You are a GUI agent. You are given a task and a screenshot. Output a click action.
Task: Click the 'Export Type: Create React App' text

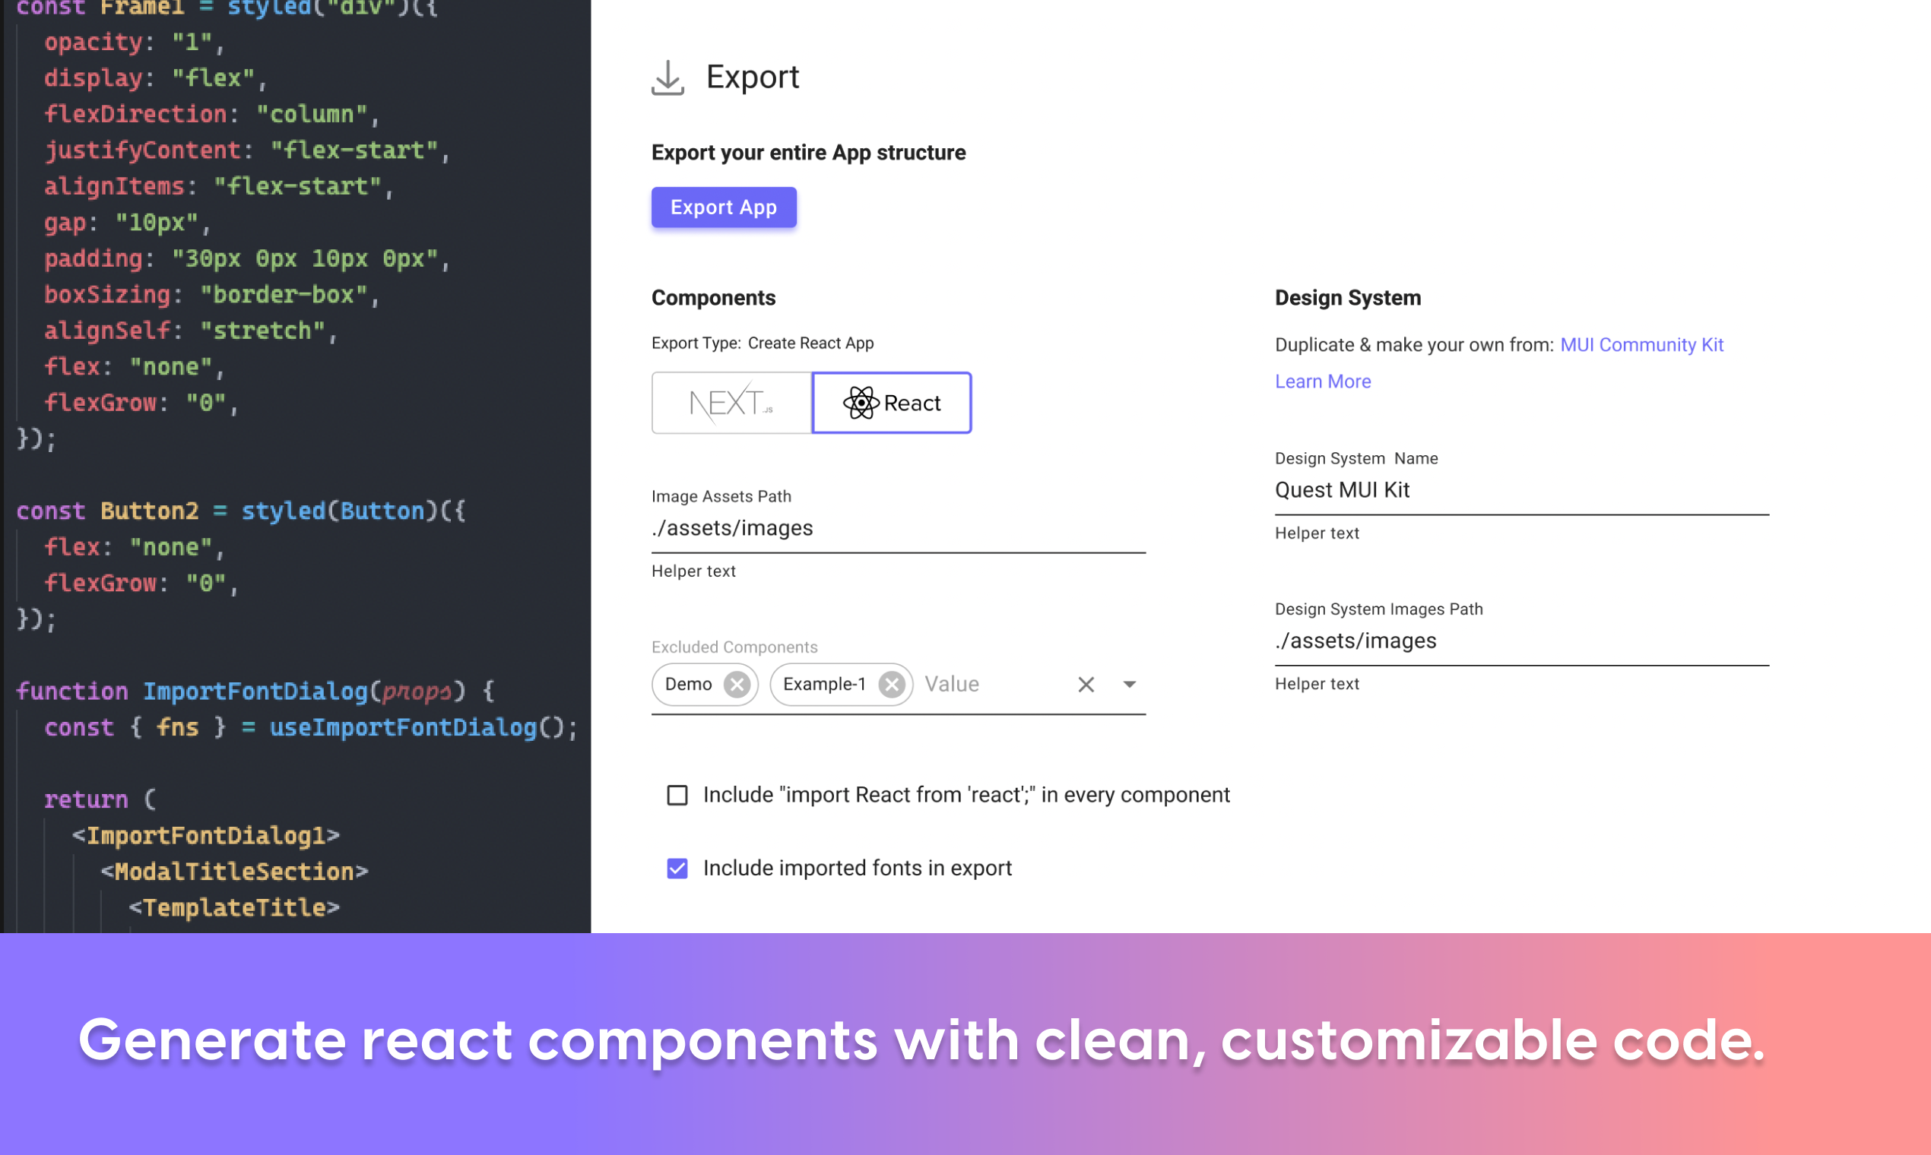point(763,343)
